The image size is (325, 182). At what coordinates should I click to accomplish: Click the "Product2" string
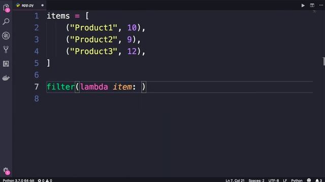[x=93, y=39]
